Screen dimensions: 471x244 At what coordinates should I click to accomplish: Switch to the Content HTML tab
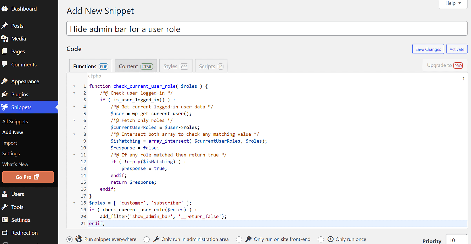tap(136, 66)
